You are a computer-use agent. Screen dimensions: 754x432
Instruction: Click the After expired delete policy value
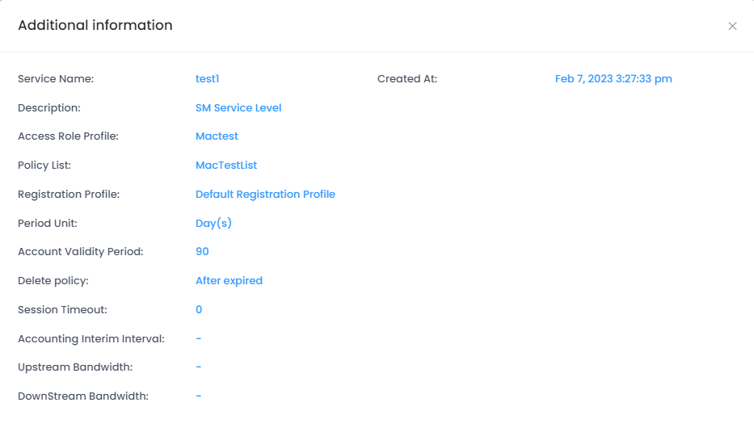[229, 281]
